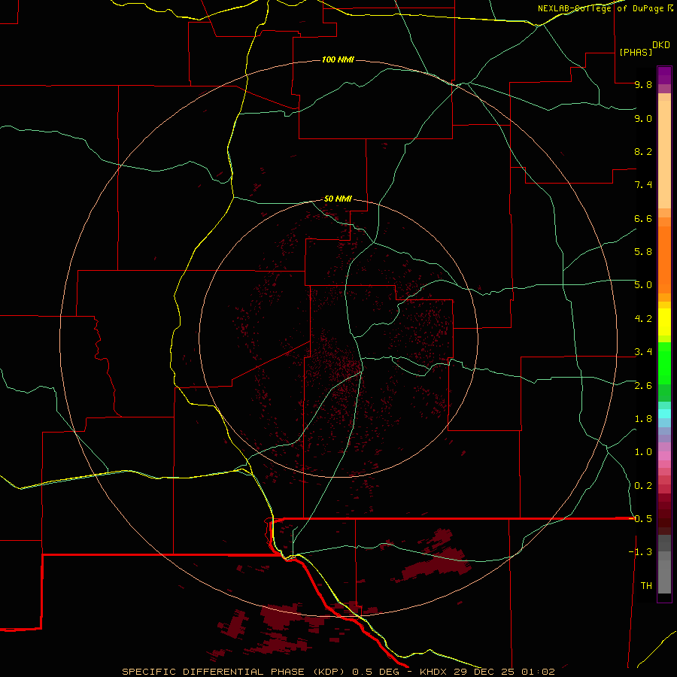Click the 50 NMI range ring label

tap(338, 199)
